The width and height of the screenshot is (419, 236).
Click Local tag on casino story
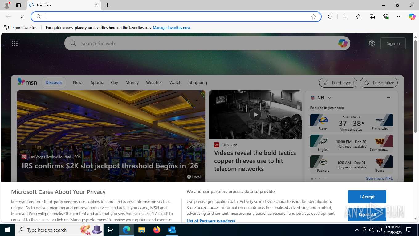pos(194,177)
